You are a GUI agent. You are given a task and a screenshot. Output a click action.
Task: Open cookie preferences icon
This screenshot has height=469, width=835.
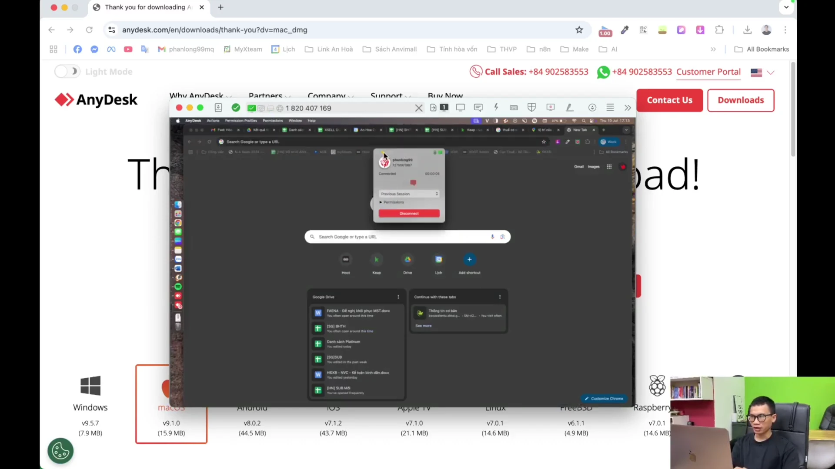tap(60, 451)
